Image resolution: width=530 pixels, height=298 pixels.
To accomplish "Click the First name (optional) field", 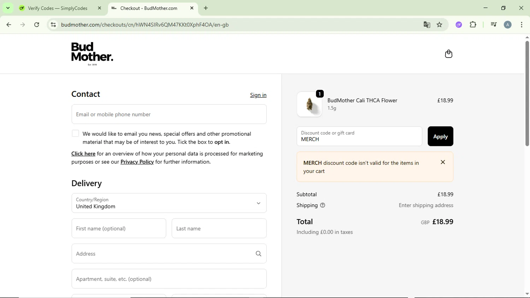I will [119, 228].
